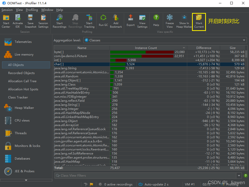Screen dimensions: 249x187
Task: Open View Settings from the toolbar
Action: [142, 21]
